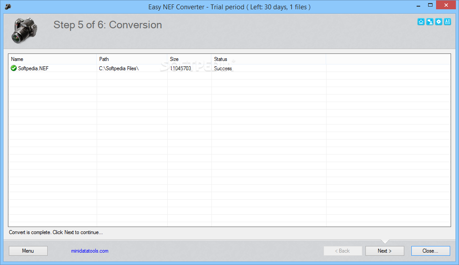This screenshot has height=265, width=459.
Task: Open settings via the gear icon
Action: pos(439,22)
